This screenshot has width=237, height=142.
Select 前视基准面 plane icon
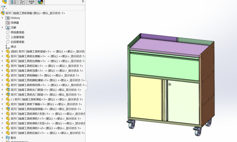pos(8,32)
